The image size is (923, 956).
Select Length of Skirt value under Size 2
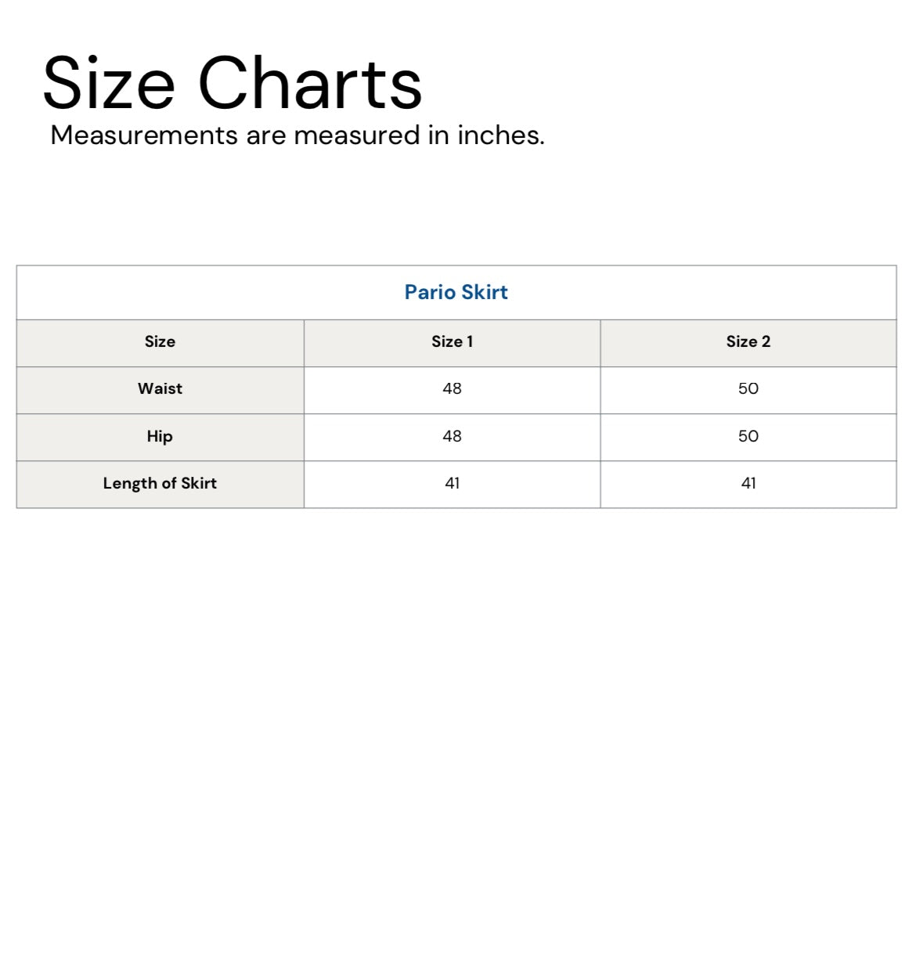748,484
